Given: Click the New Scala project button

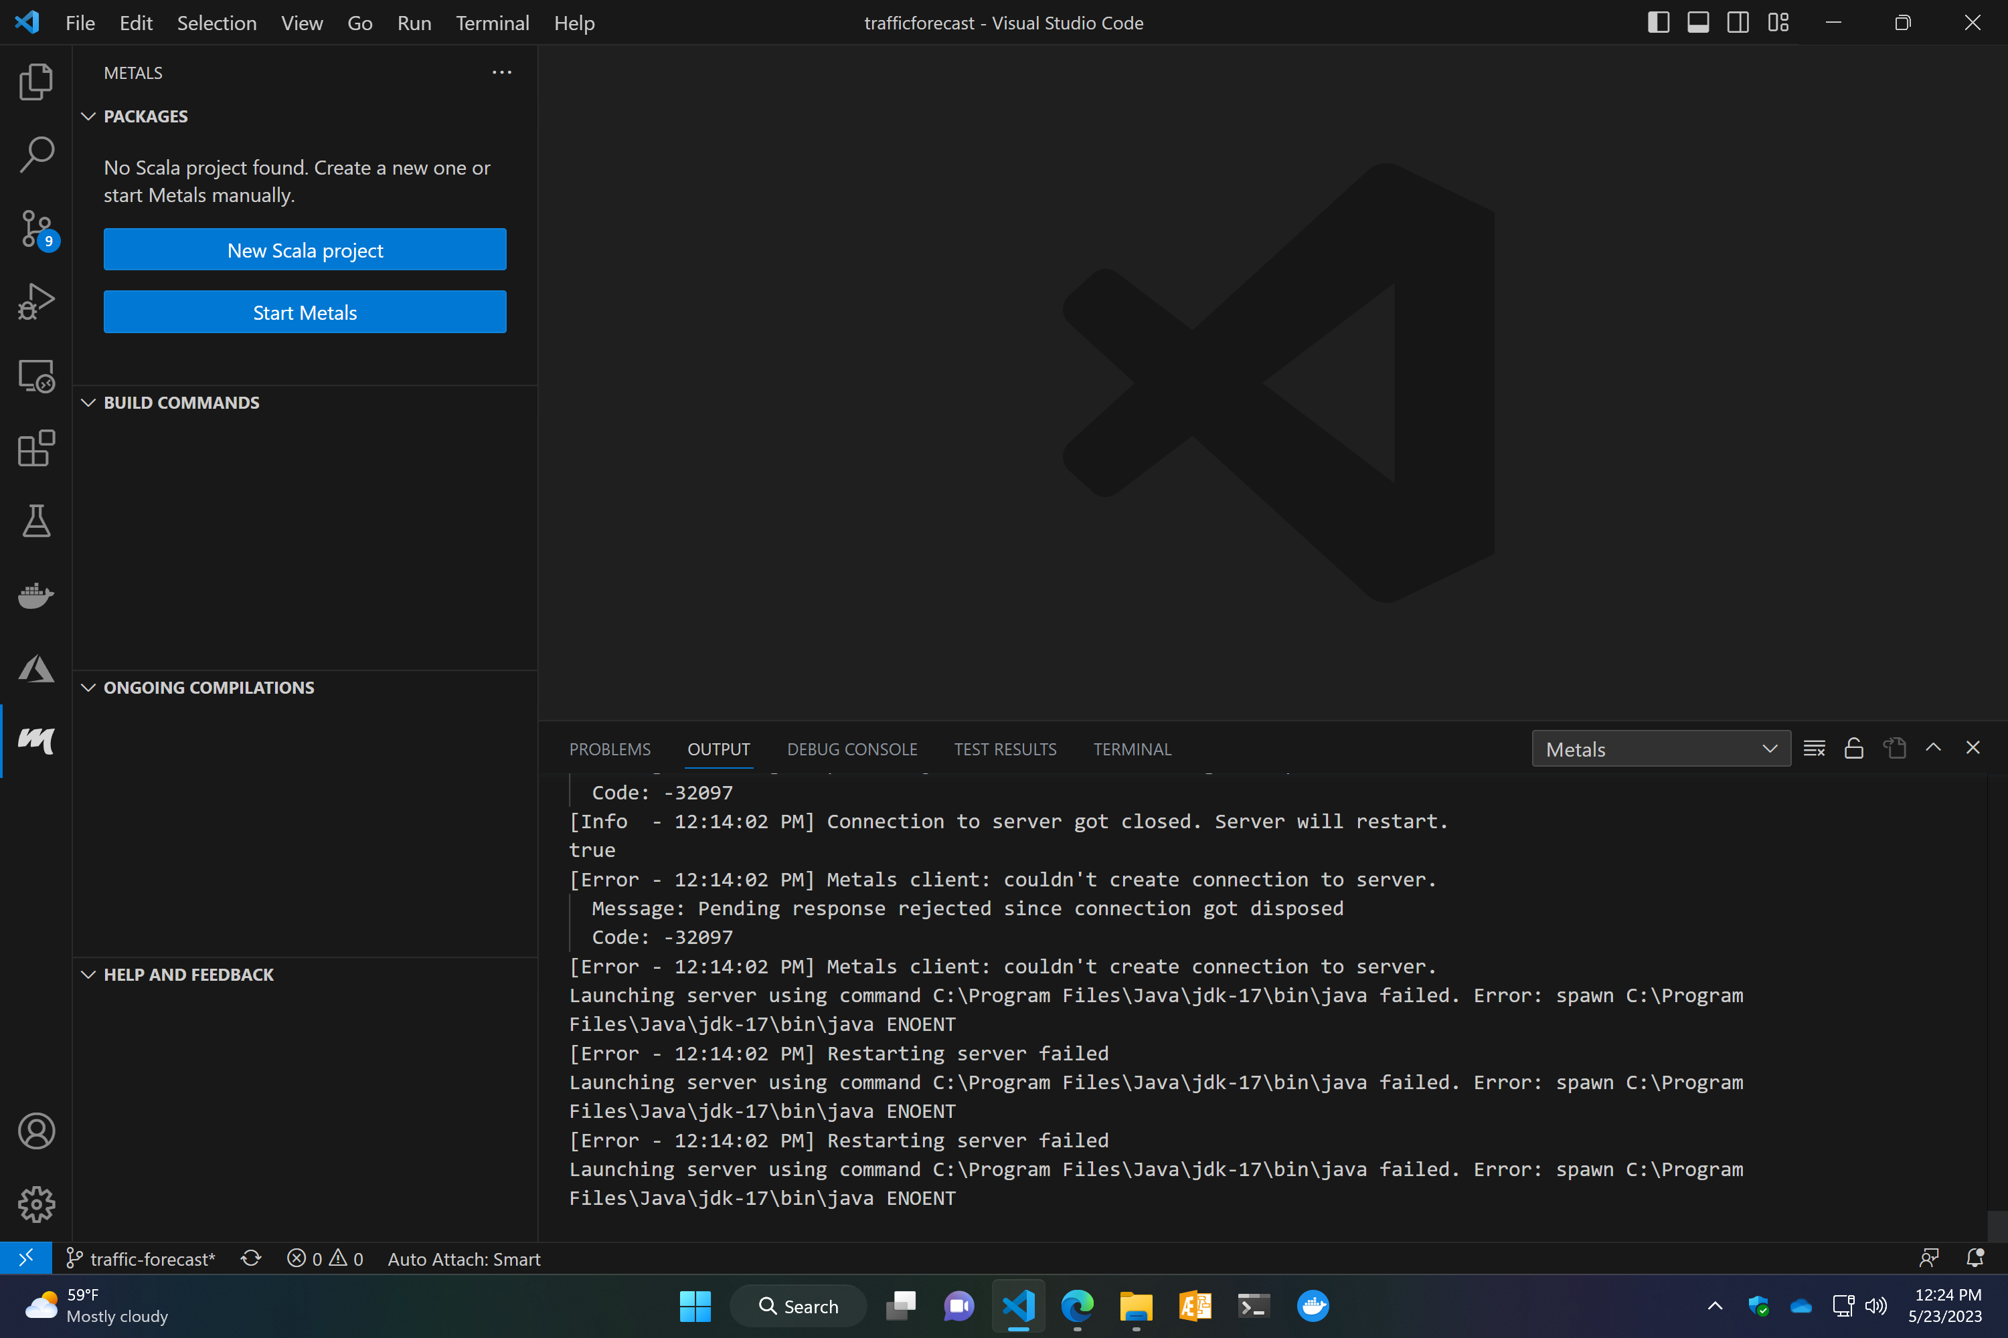Looking at the screenshot, I should click(305, 249).
